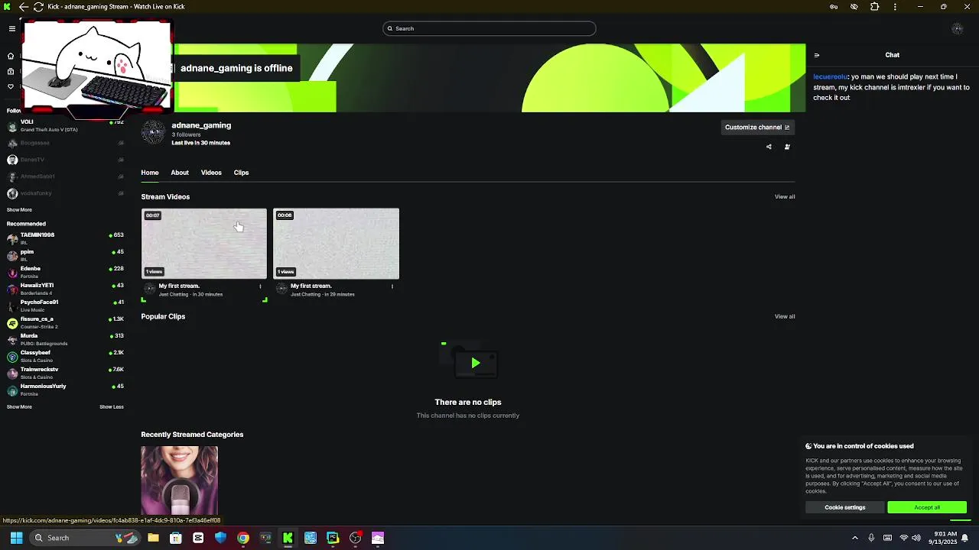The image size is (979, 550).
Task: Open recommended channel fissure_cs_a
Action: (65, 322)
